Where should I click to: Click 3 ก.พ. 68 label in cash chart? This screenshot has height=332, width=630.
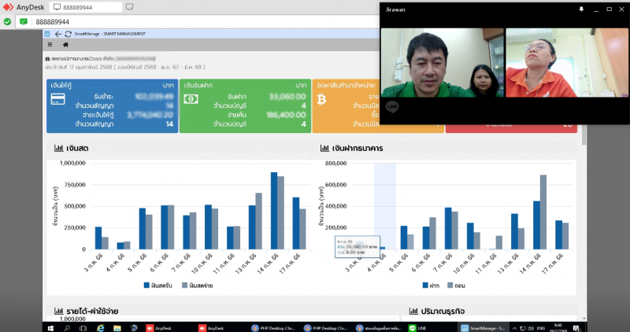[x=94, y=263]
